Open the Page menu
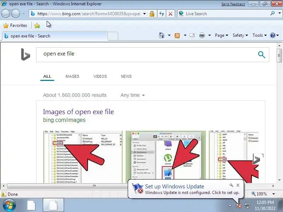 tap(221, 35)
